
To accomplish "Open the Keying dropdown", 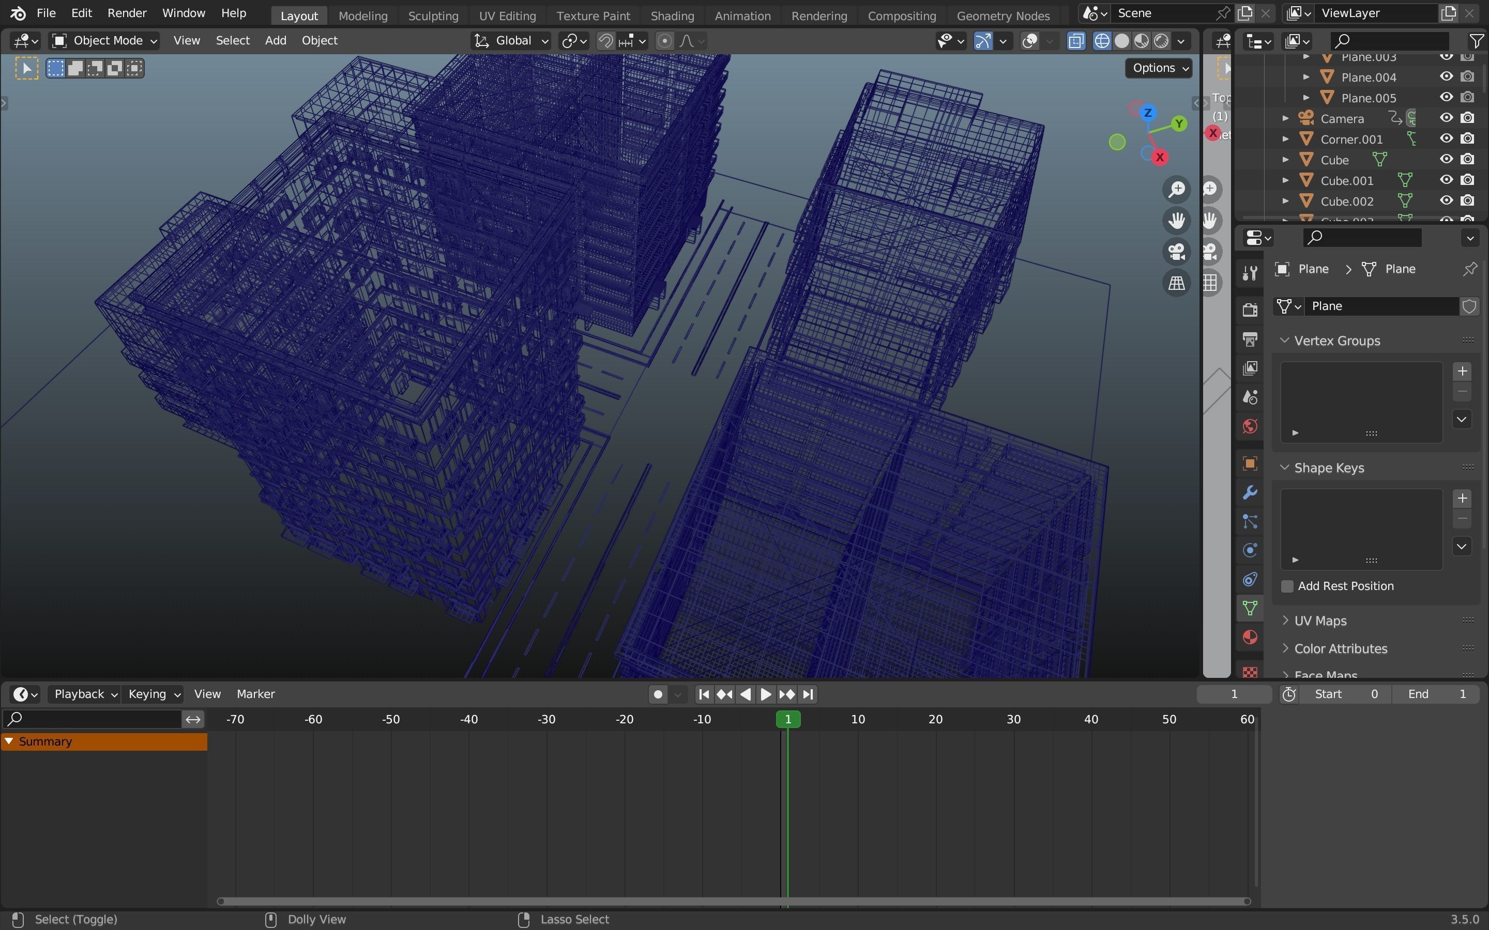I will [x=153, y=694].
